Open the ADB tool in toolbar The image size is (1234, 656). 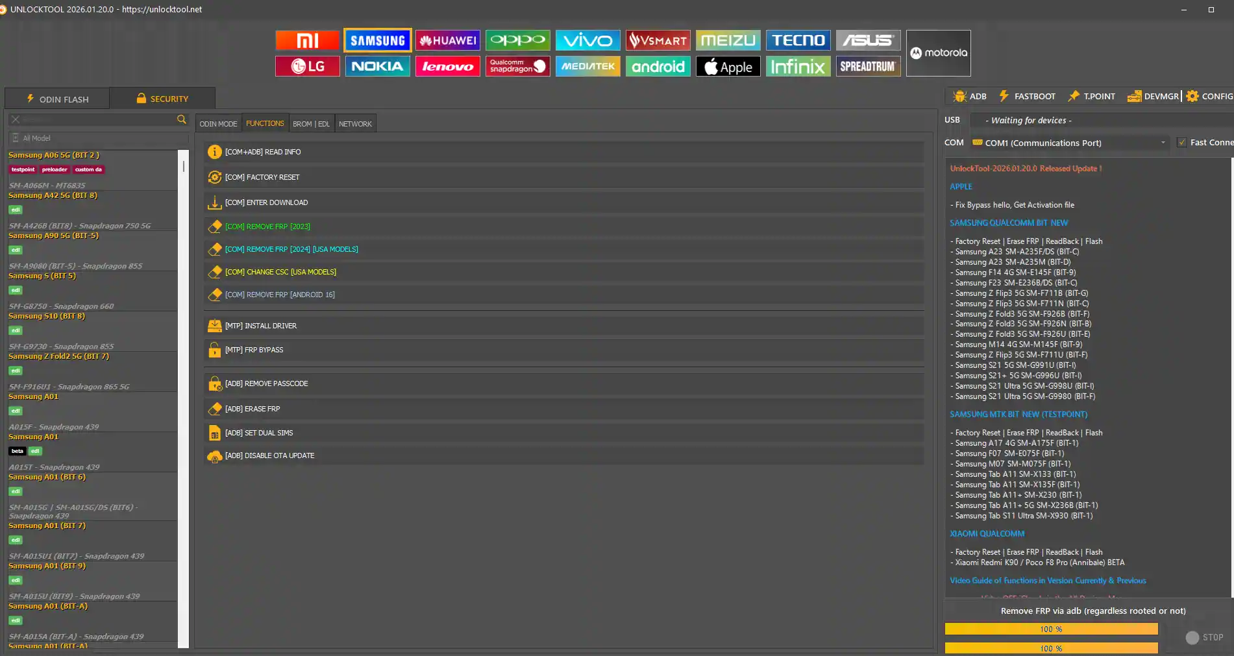pyautogui.click(x=970, y=96)
